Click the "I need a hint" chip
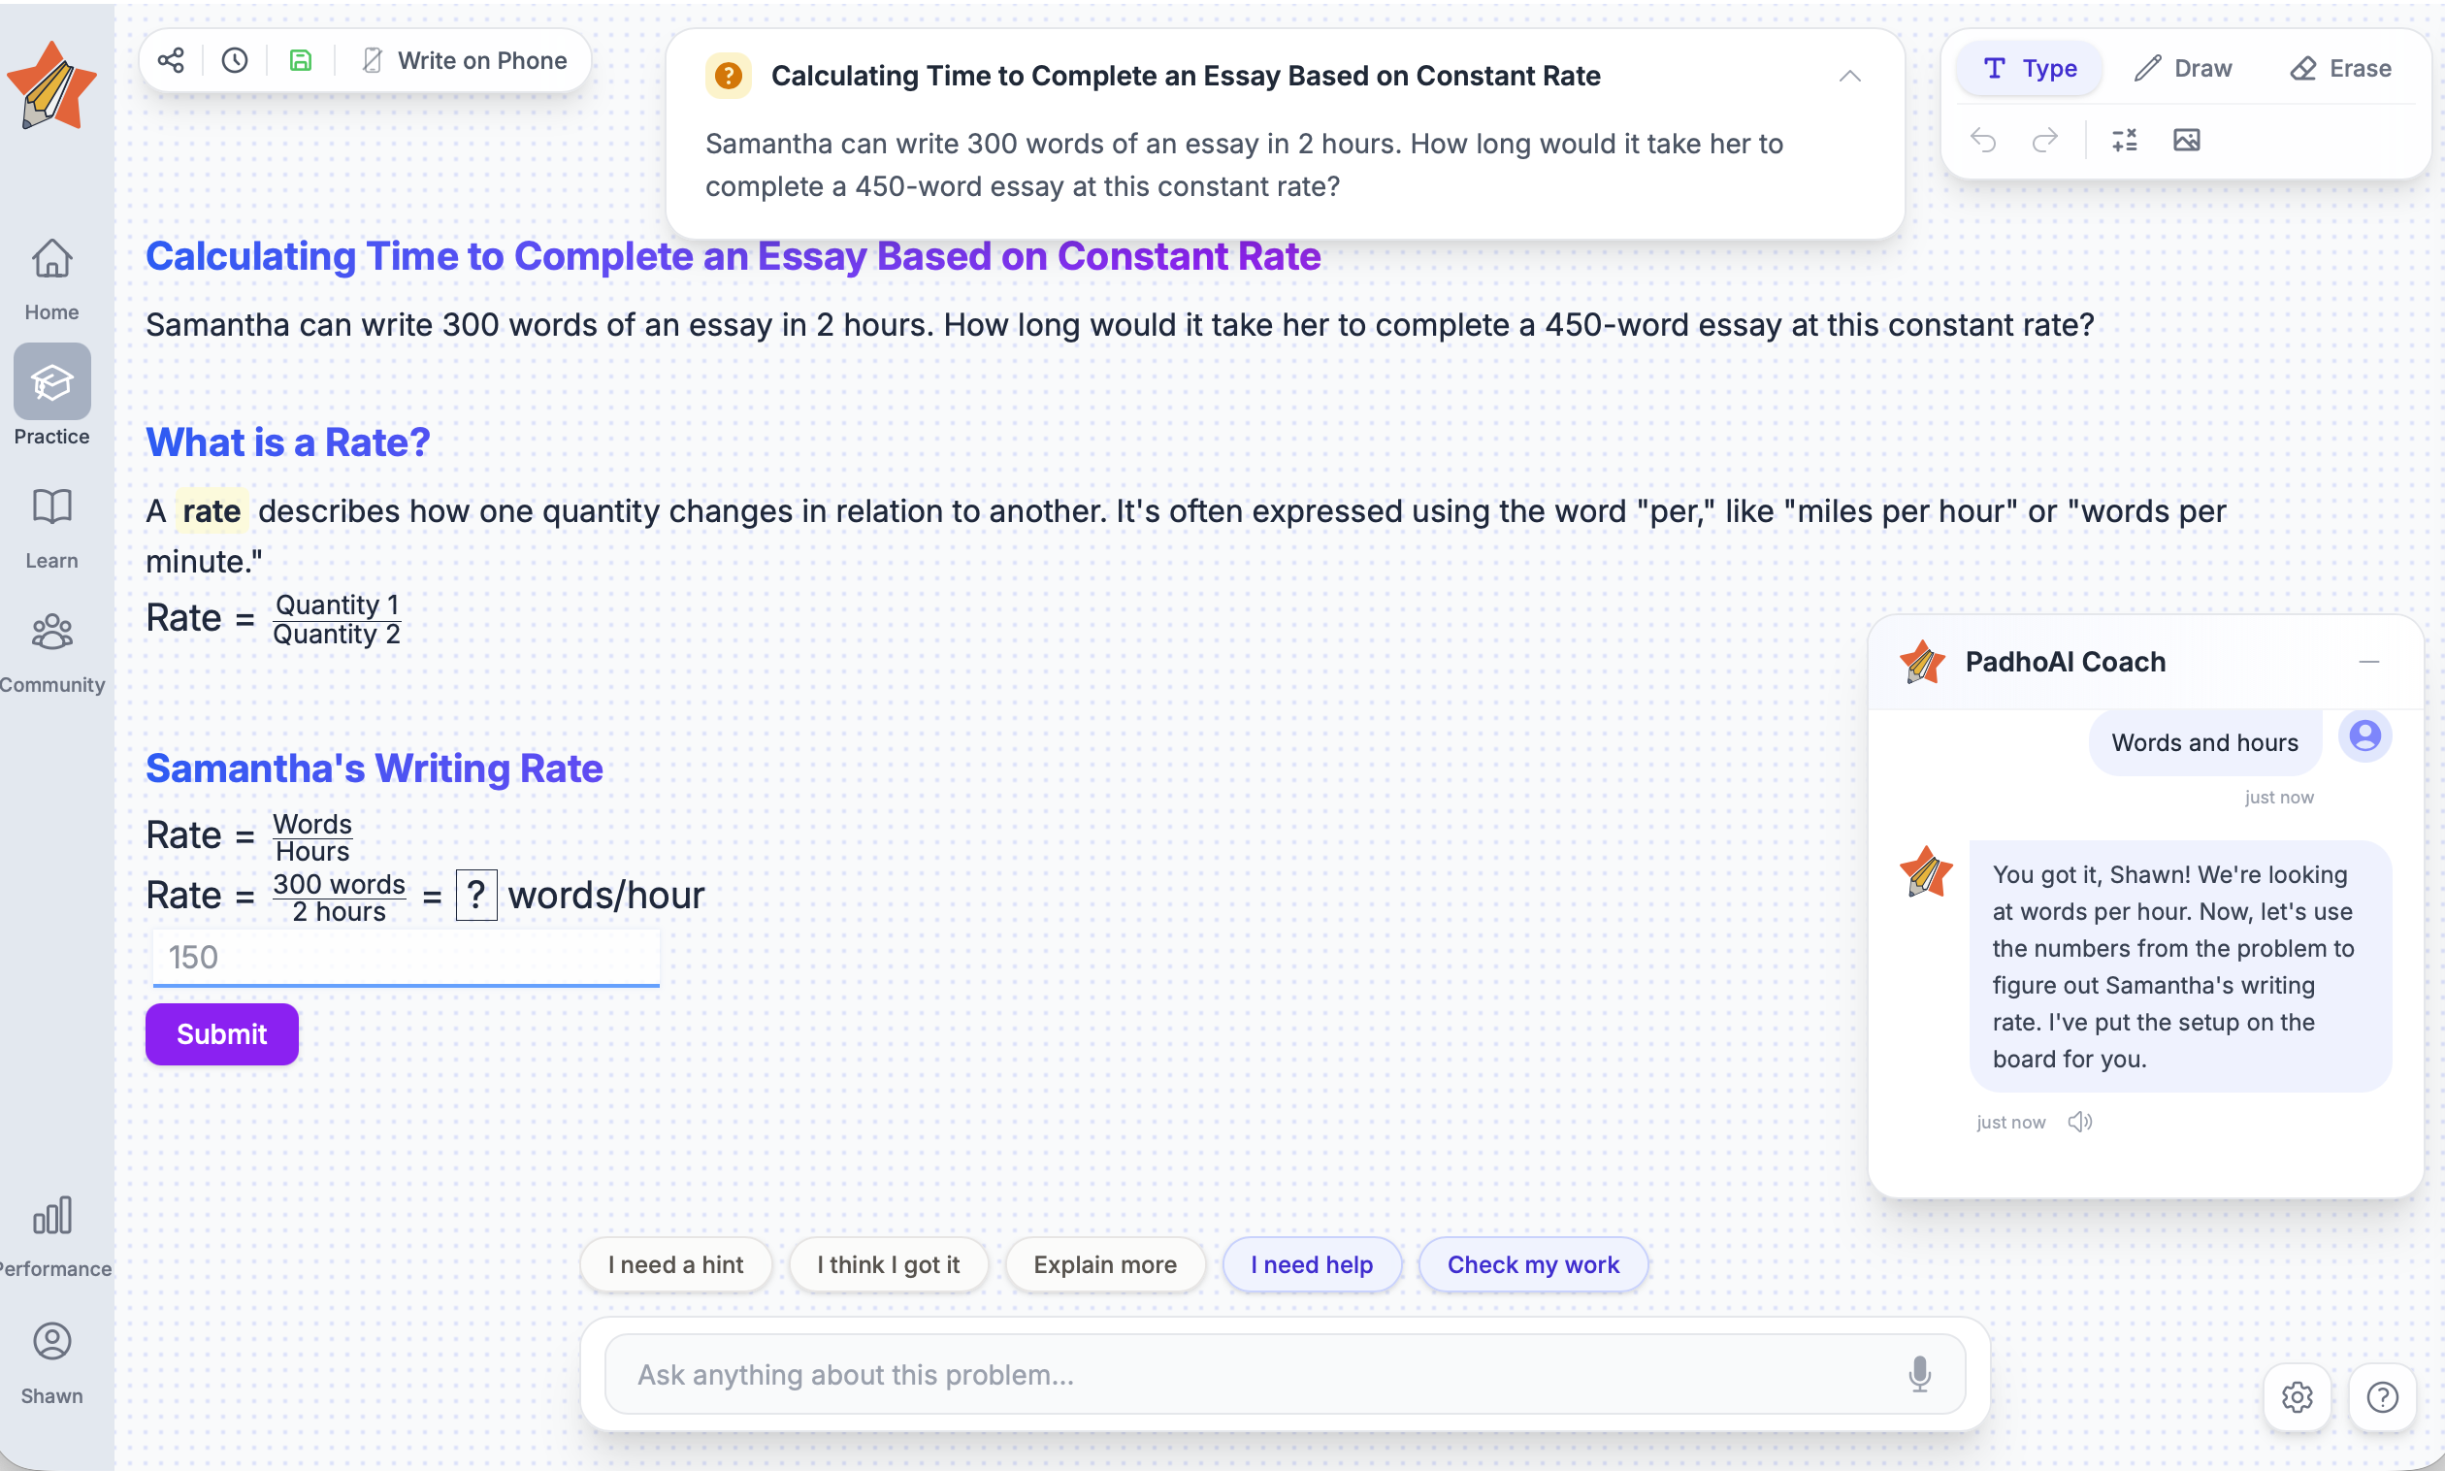The height and width of the screenshot is (1471, 2445). click(675, 1263)
